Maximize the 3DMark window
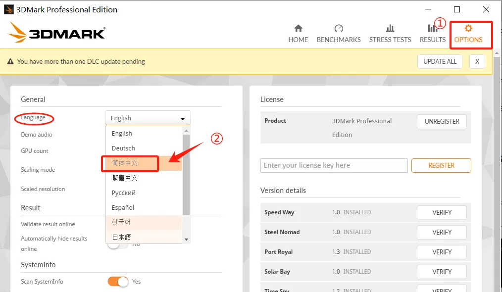Viewport: 502px width, 292px height. 457,9
